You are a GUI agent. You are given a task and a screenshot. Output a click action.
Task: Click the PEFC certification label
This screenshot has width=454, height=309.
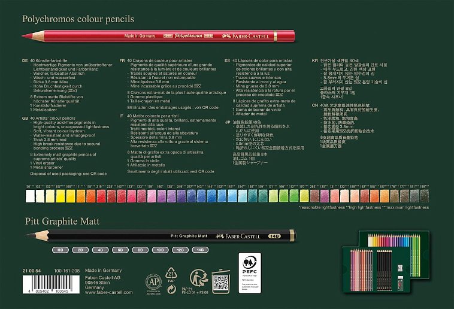point(250,273)
